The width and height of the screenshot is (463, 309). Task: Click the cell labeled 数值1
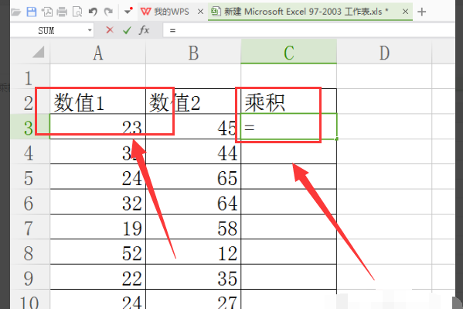coord(98,101)
